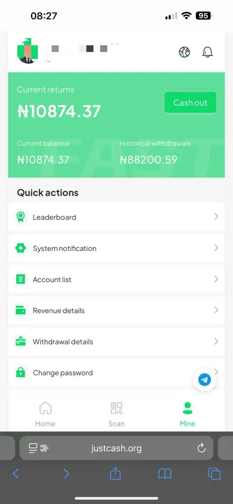The width and height of the screenshot is (233, 504).
Task: Reload the page with the refresh icon
Action: (x=201, y=448)
